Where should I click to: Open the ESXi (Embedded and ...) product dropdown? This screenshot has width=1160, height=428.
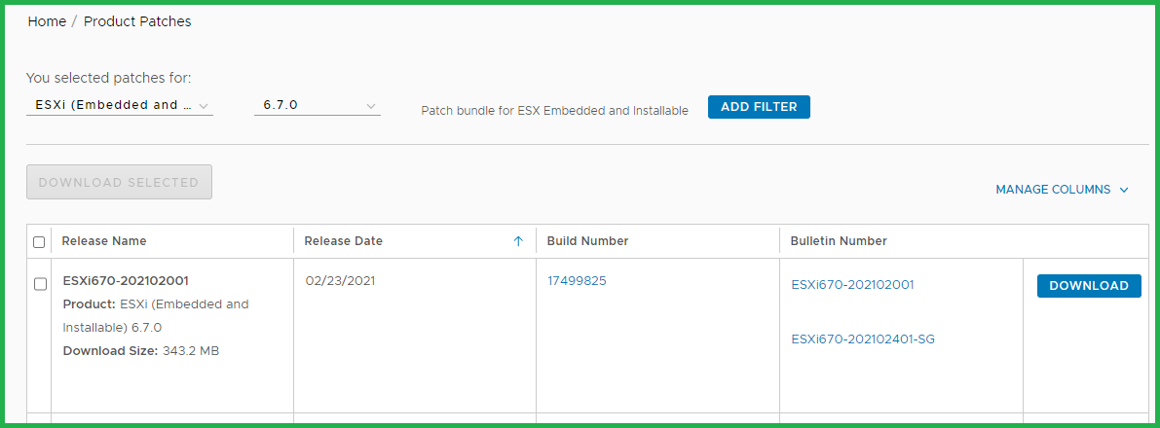(x=120, y=105)
